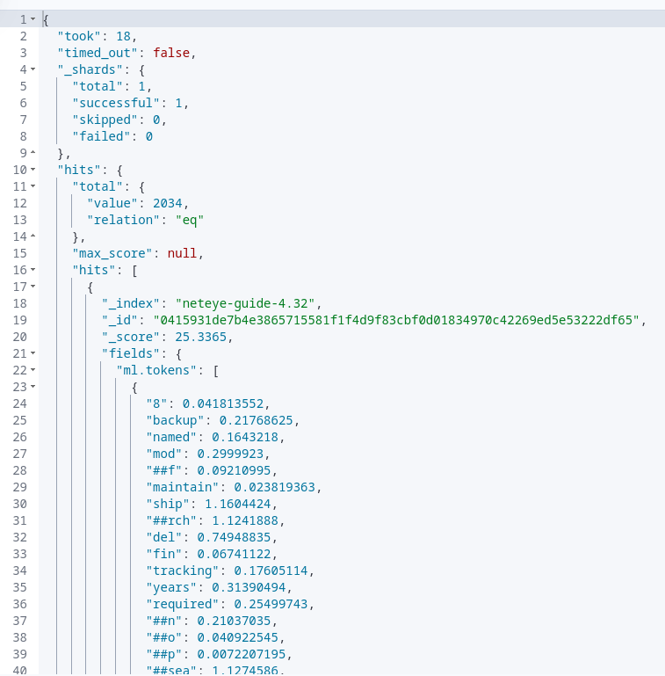This screenshot has height=676, width=665.
Task: Click the score value 25.3365
Action: [x=200, y=338]
